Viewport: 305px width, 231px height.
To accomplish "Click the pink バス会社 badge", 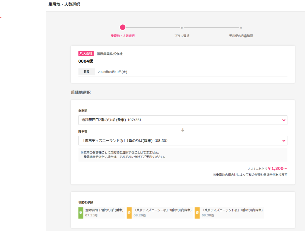I will pos(86,54).
